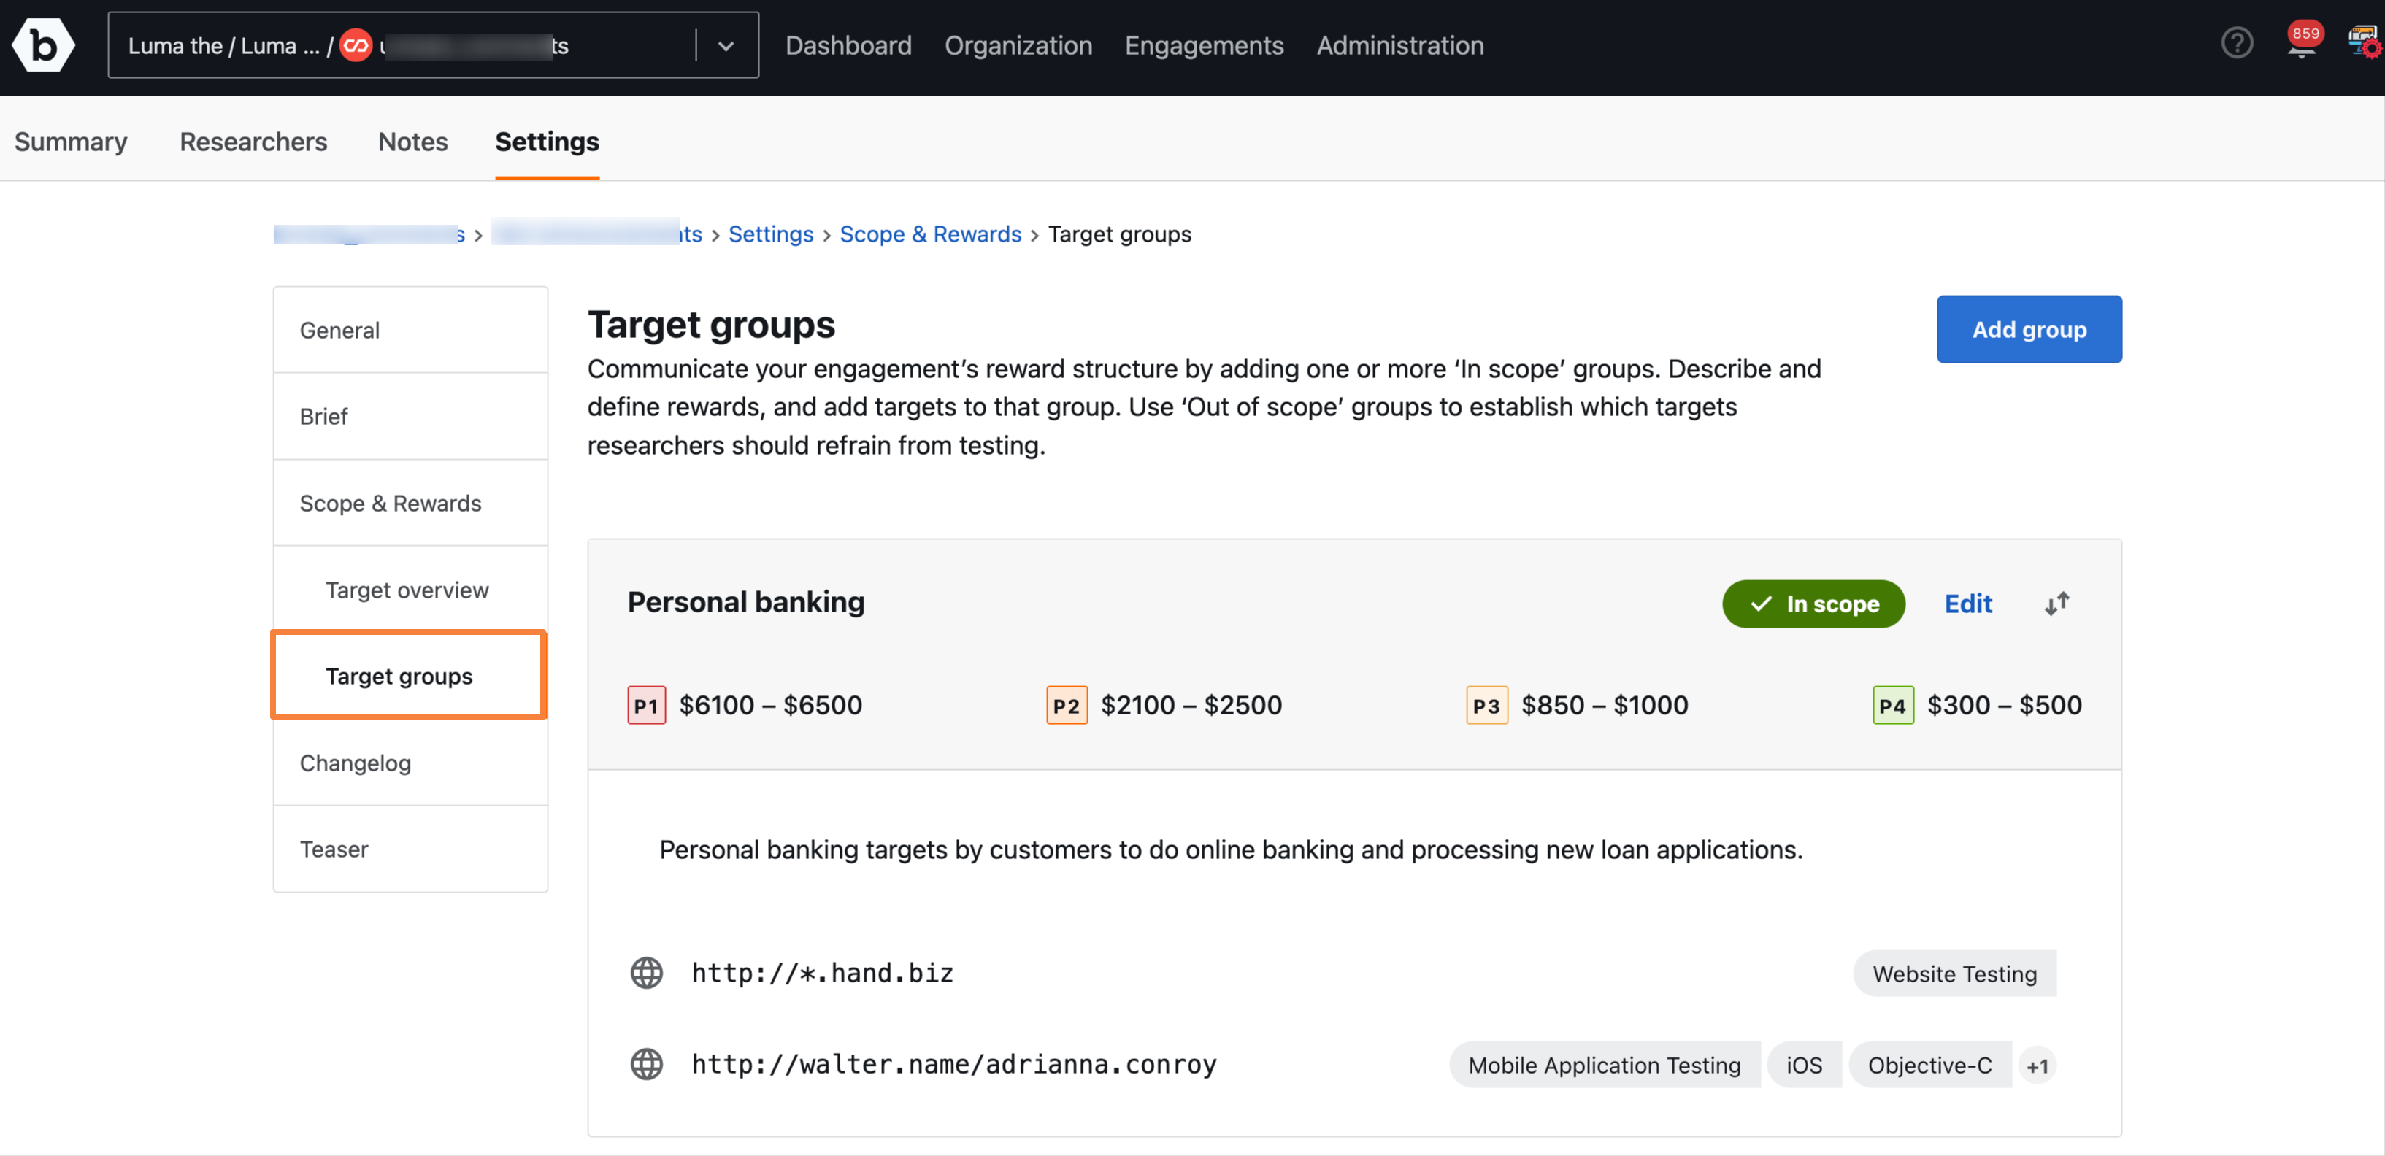Screen dimensions: 2385x1156
Task: Open the help question mark icon
Action: click(x=2236, y=42)
